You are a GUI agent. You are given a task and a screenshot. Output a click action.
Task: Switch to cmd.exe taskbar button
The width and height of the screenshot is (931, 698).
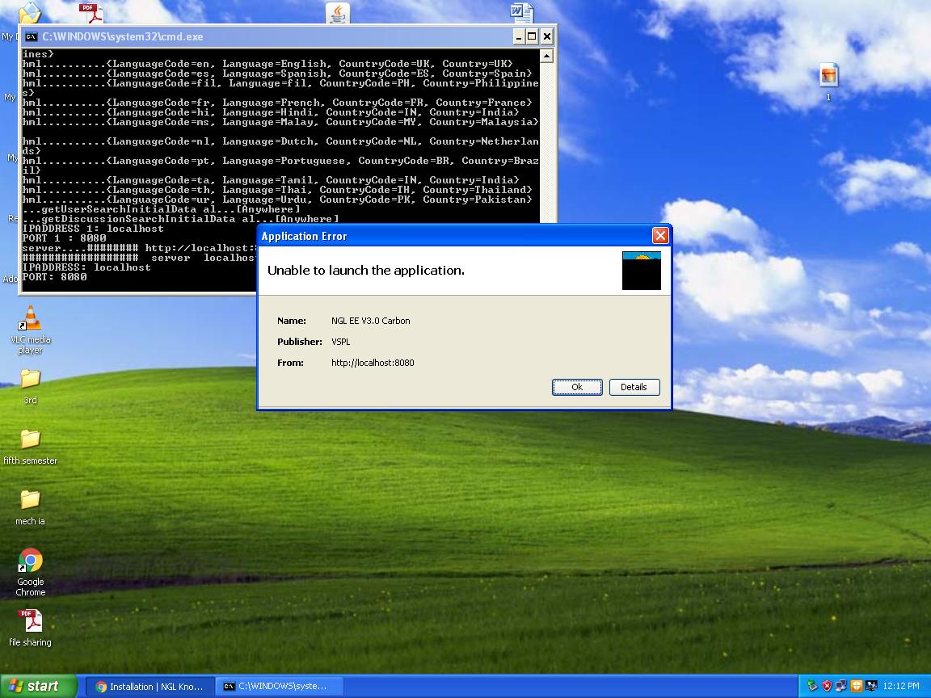click(279, 686)
